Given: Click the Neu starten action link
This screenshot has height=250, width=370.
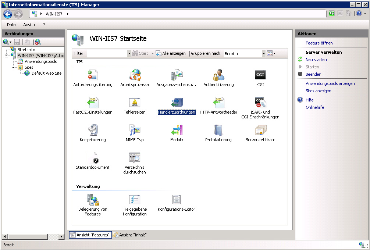Looking at the screenshot, I should 316,60.
